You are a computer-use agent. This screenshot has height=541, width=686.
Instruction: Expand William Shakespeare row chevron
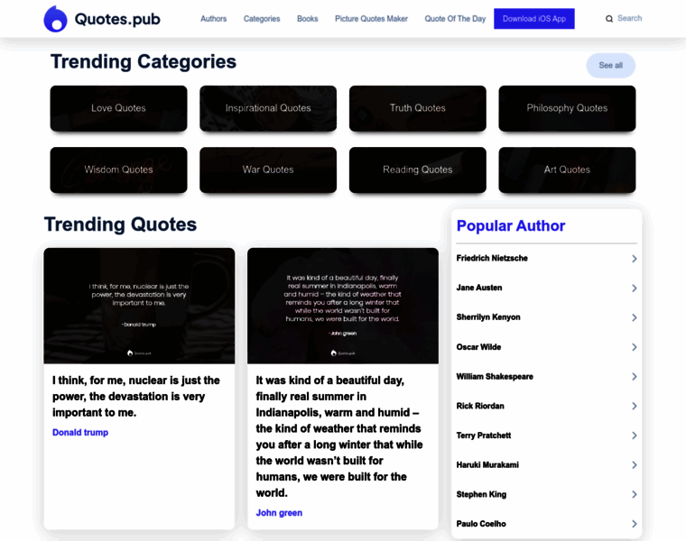coord(635,377)
